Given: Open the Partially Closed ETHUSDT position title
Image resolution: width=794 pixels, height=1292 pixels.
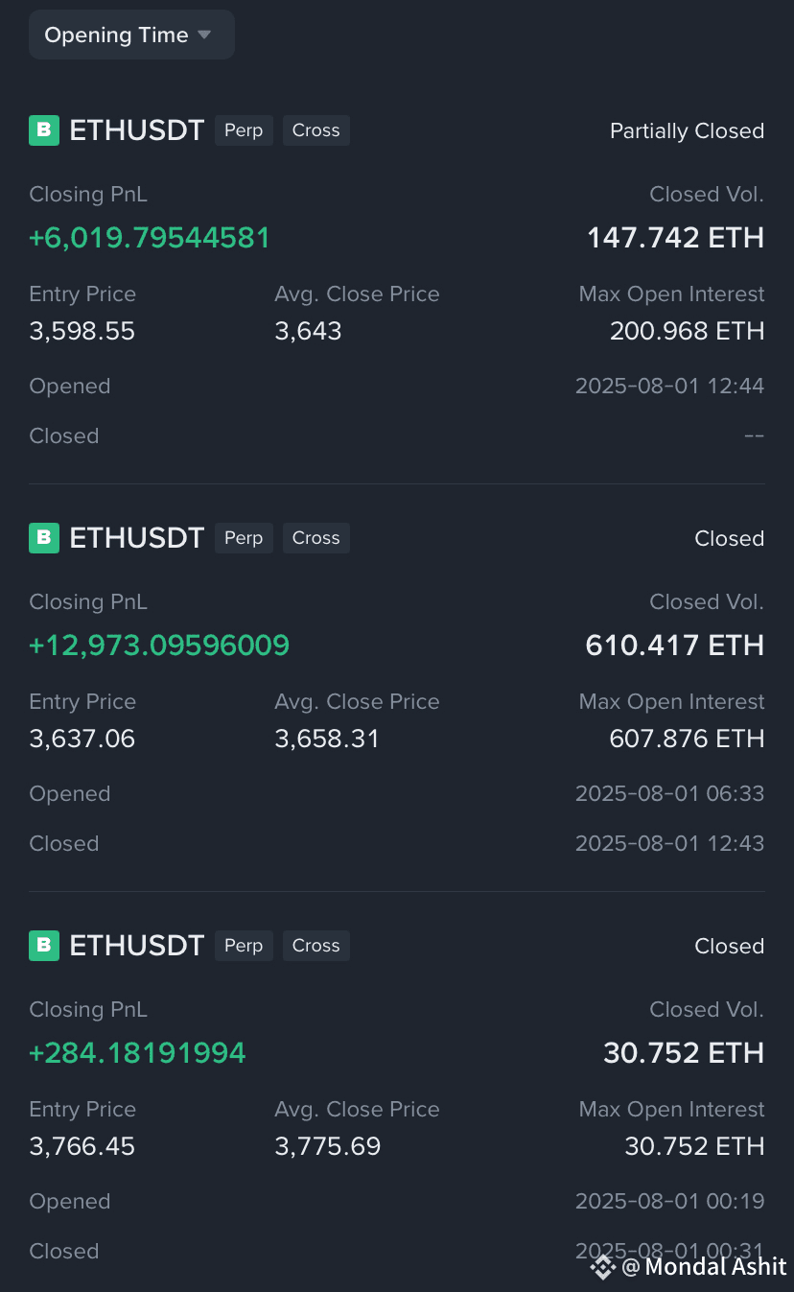Looking at the screenshot, I should coord(137,130).
